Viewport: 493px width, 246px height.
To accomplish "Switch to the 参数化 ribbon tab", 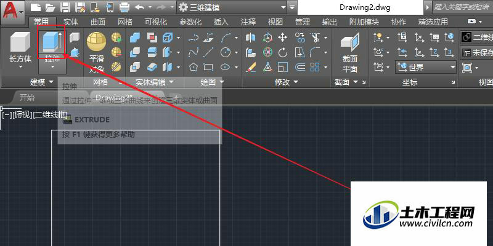I will (190, 22).
